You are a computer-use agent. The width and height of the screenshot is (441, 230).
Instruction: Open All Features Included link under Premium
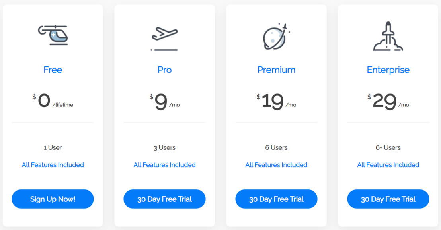point(276,165)
